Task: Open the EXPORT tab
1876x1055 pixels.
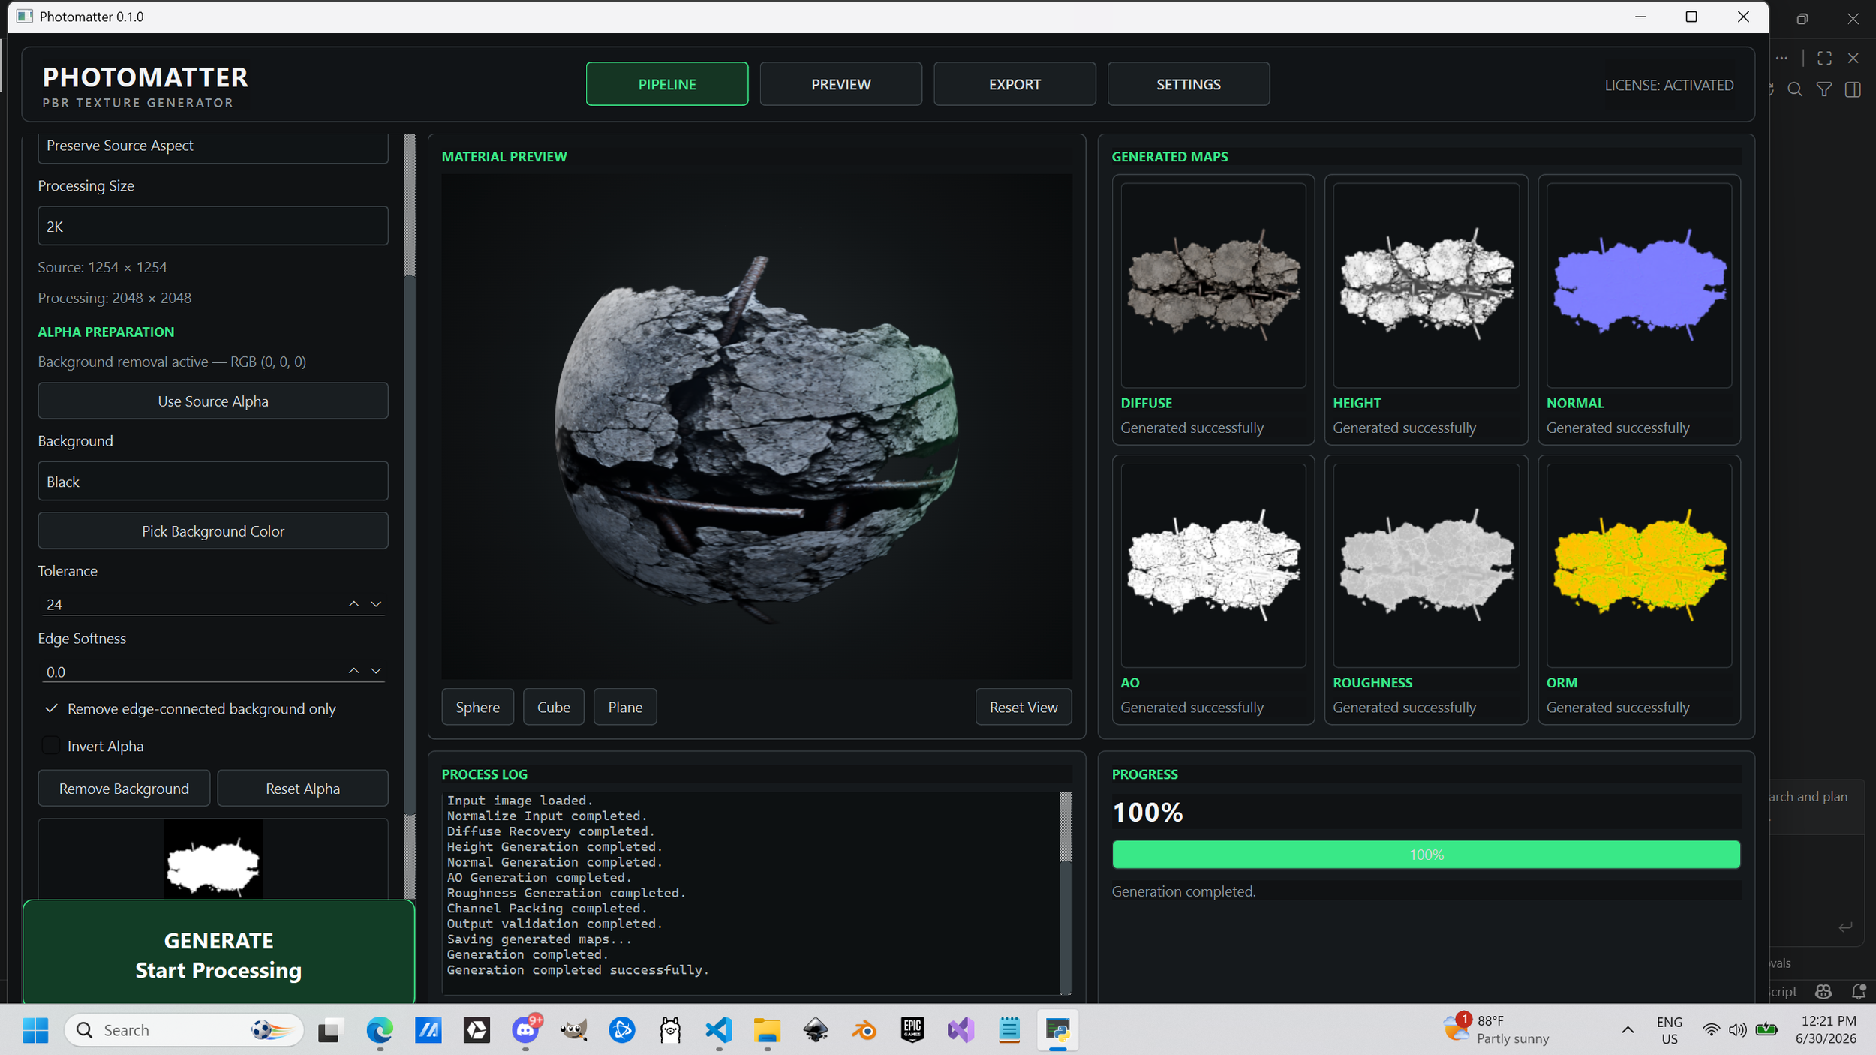Action: (x=1015, y=84)
